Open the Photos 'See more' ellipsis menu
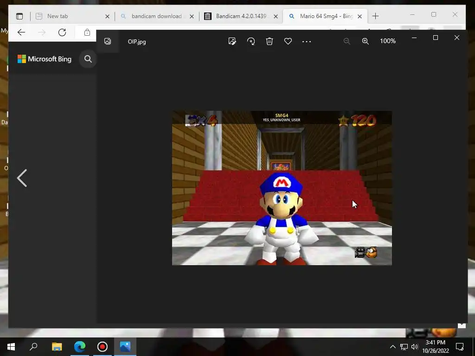The width and height of the screenshot is (475, 356). [307, 41]
